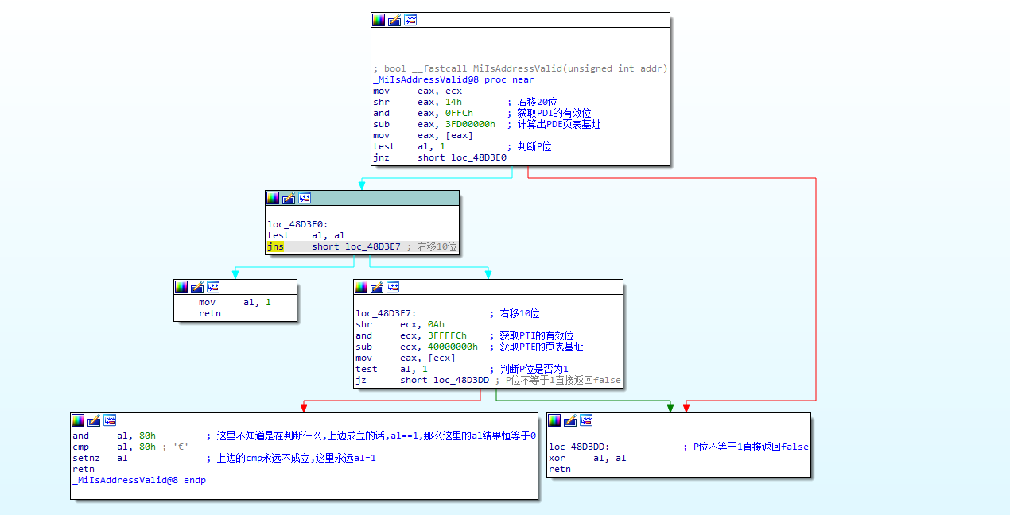The image size is (1010, 515).
Task: Click graph icon on 'mov al, 1' block
Action: tap(213, 287)
